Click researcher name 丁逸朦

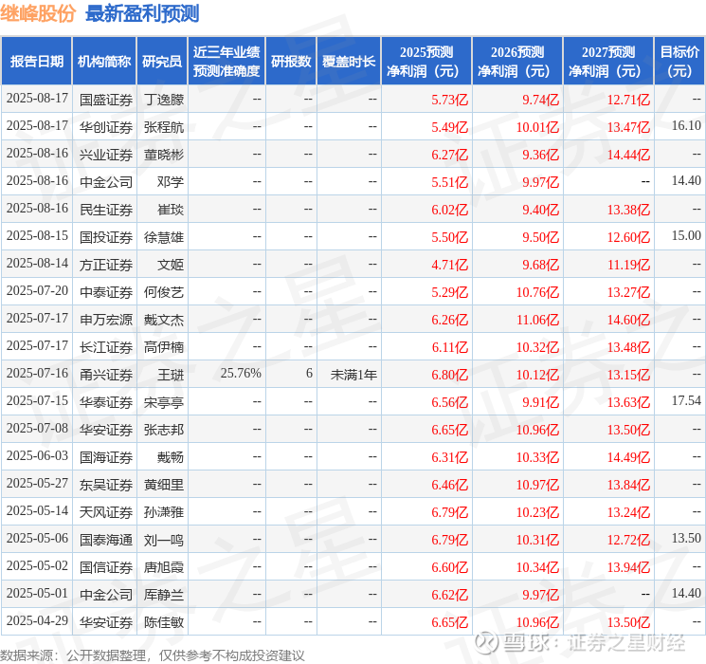tap(164, 100)
